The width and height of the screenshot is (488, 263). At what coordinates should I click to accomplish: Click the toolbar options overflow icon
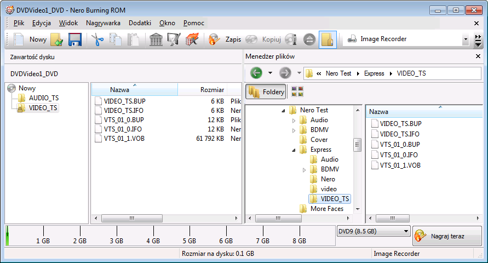point(478,41)
